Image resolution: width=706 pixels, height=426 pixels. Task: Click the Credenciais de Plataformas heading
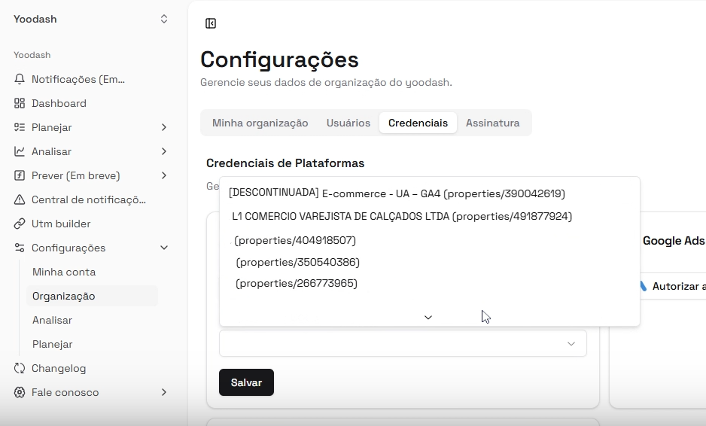point(285,163)
